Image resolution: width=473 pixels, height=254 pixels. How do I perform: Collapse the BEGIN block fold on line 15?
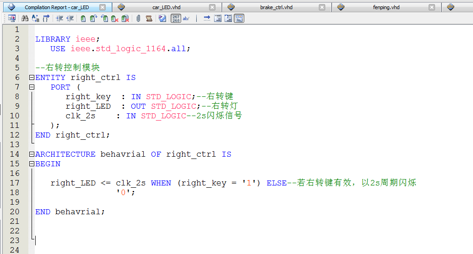[32, 164]
